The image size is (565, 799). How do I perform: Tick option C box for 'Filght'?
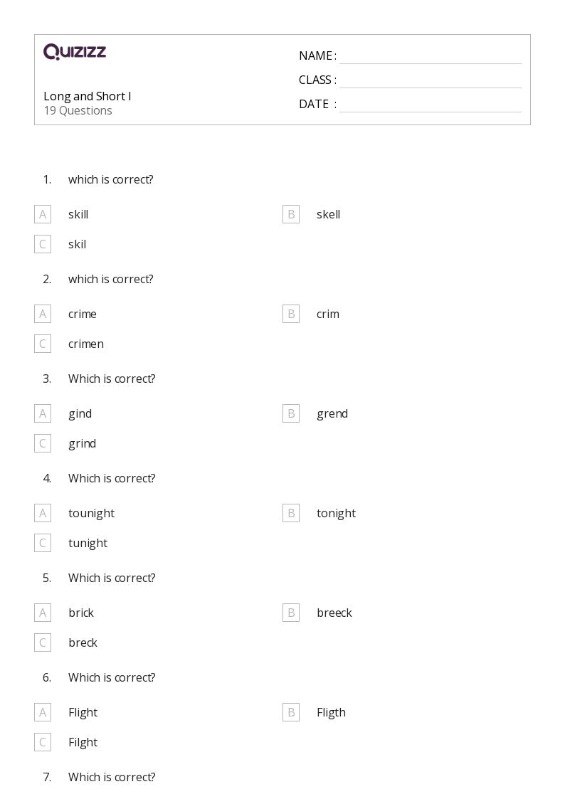coord(43,742)
